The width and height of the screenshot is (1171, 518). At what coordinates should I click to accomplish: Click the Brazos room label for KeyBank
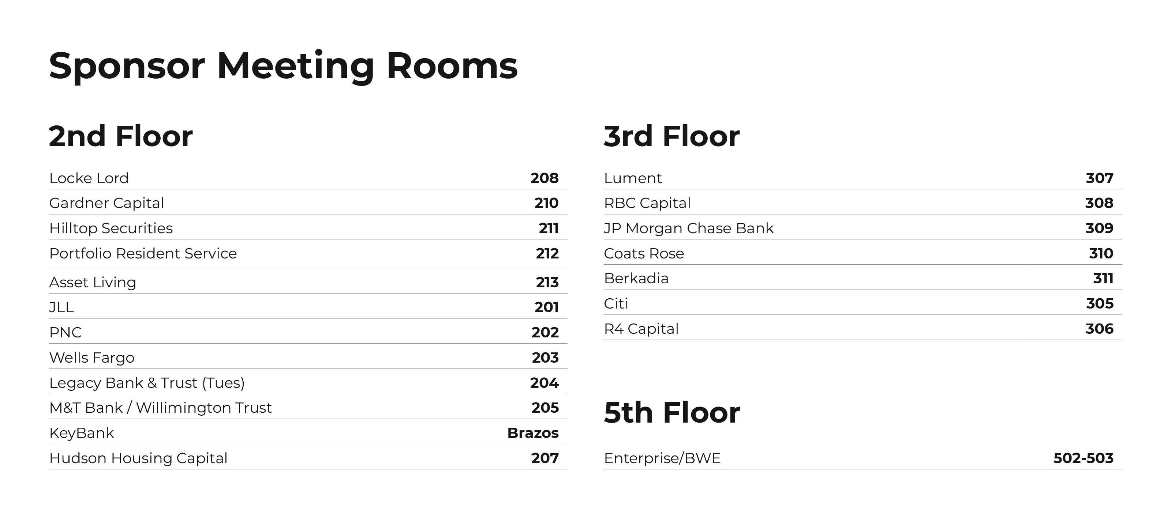coord(533,433)
